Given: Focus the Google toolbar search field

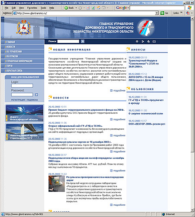Looking at the screenshot, I should coord(157,8).
